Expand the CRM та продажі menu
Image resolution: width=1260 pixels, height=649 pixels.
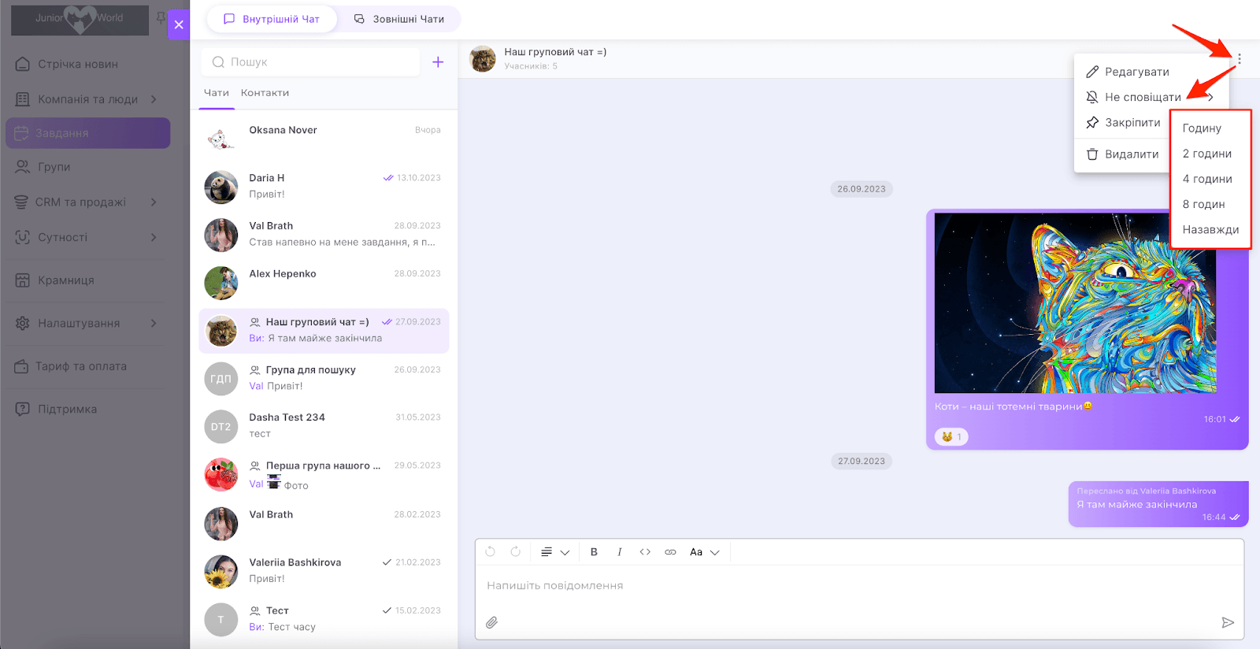[x=88, y=202]
